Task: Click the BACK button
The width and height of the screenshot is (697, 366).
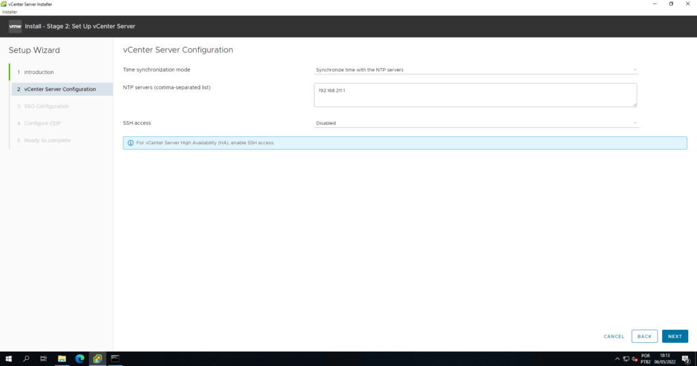Action: (644, 336)
